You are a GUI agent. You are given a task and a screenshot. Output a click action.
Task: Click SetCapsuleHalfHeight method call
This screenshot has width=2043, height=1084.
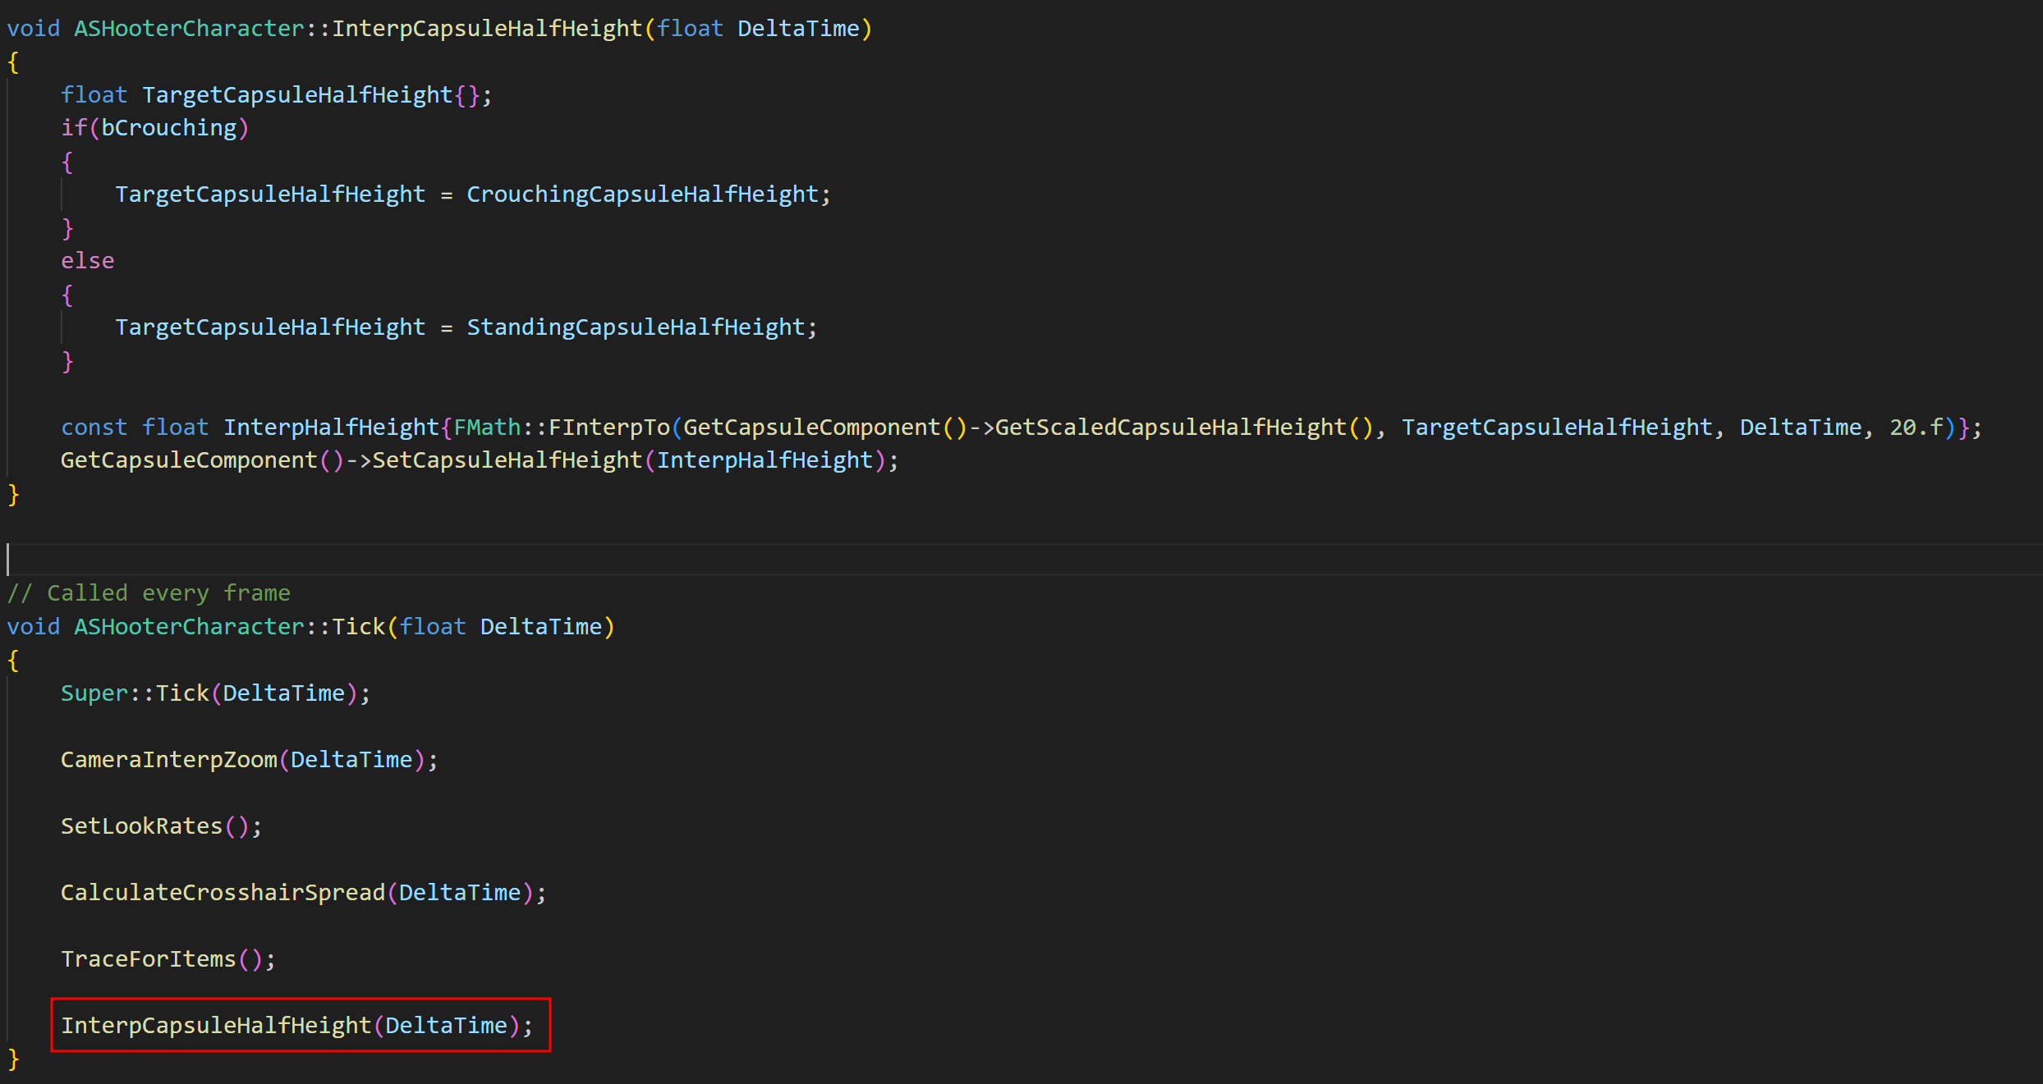point(507,460)
